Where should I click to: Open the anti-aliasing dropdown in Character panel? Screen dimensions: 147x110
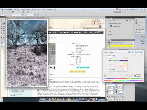[x=121, y=99]
